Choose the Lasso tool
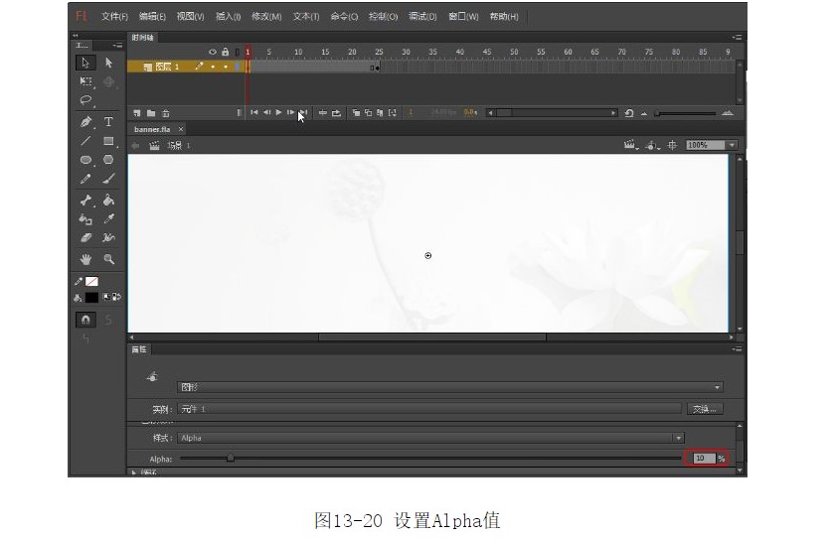 [85, 100]
